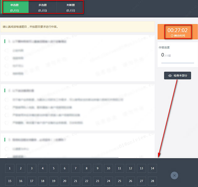Image resolution: width=198 pixels, height=187 pixels.
Task: Open the 多选题 tab
Action: coord(42,7)
